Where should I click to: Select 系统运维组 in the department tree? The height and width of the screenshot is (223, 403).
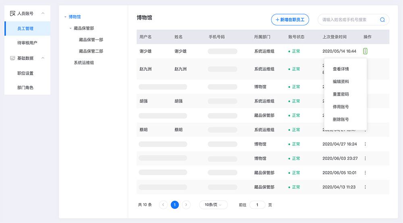tap(84, 63)
